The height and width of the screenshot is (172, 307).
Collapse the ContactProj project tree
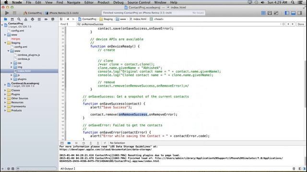coord(2,25)
